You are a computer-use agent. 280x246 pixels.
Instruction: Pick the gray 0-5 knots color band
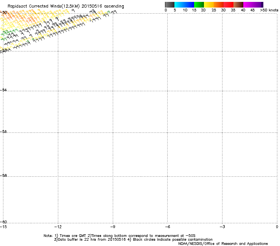pos(170,5)
